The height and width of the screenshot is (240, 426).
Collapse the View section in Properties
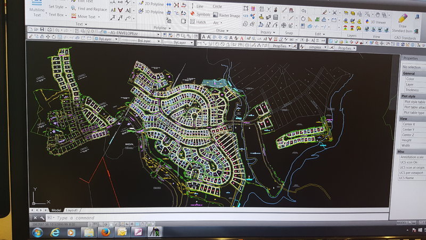412,118
